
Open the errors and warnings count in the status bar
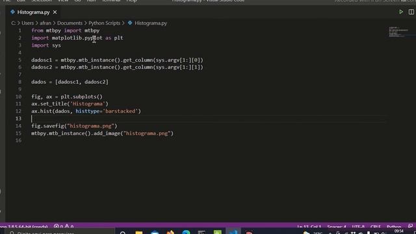(x=64, y=227)
